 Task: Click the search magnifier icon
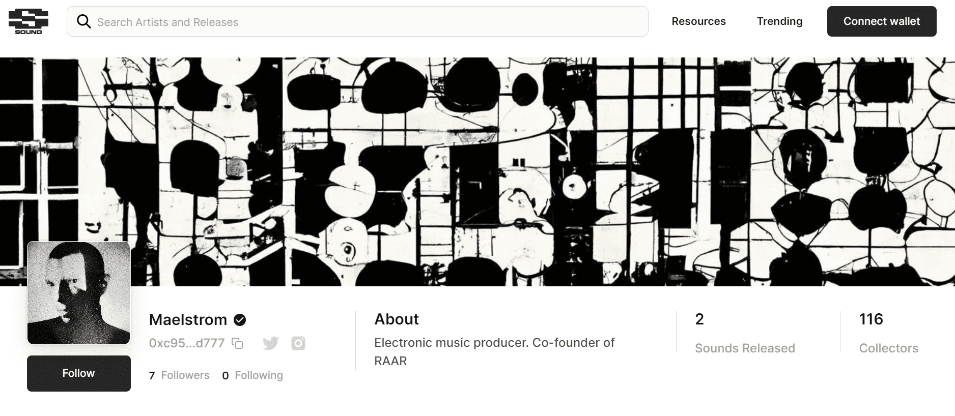(x=83, y=21)
